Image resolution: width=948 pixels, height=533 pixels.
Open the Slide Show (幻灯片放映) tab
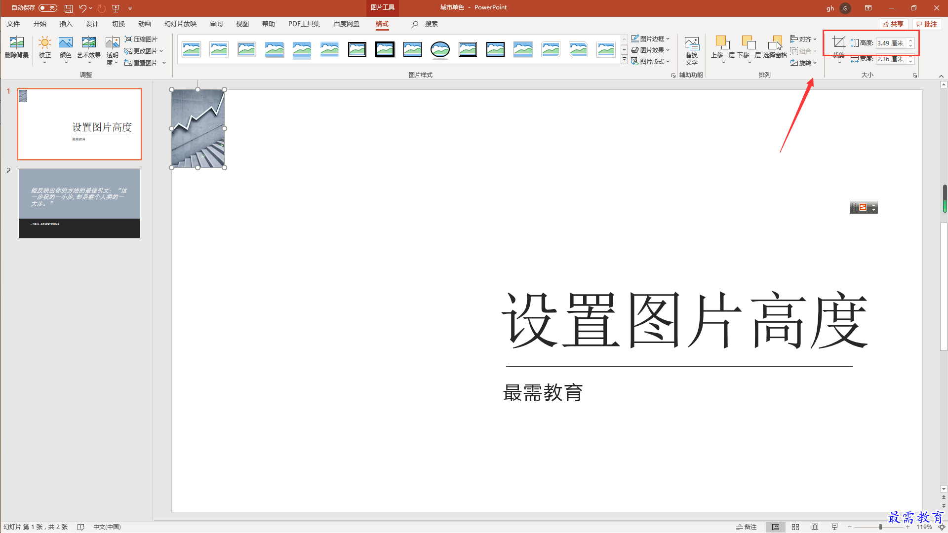(180, 24)
